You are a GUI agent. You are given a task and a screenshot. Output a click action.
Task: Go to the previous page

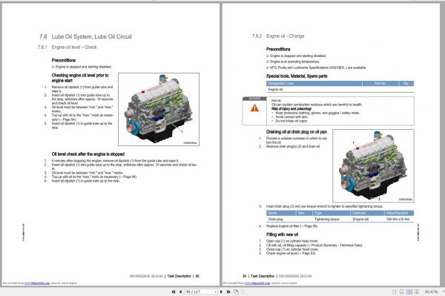(x=180, y=292)
